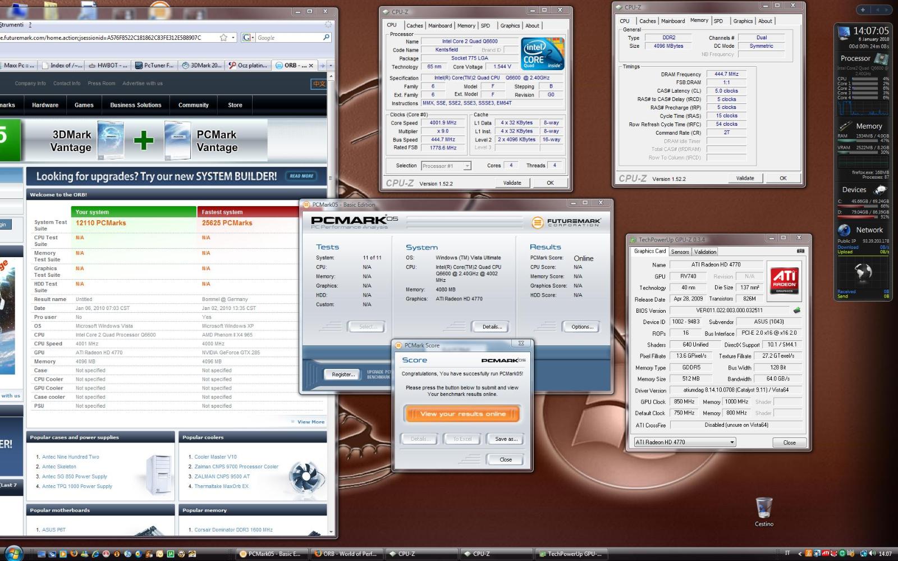Image resolution: width=898 pixels, height=561 pixels.
Task: Bookmark the page with the star icon
Action: [223, 38]
